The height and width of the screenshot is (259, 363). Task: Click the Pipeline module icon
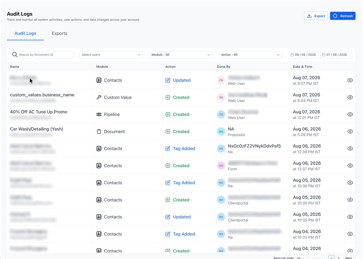[x=99, y=115]
